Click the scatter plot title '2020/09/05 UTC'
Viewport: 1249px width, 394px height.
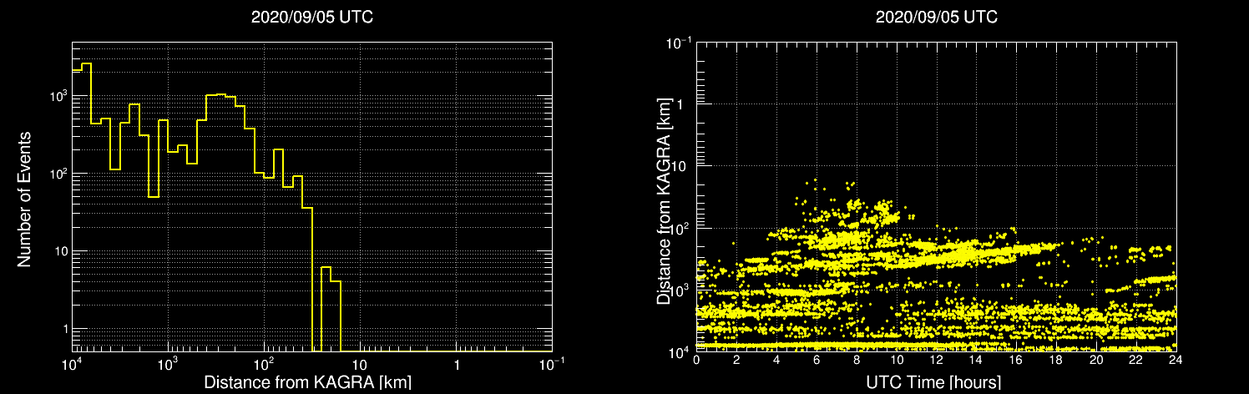tap(937, 17)
